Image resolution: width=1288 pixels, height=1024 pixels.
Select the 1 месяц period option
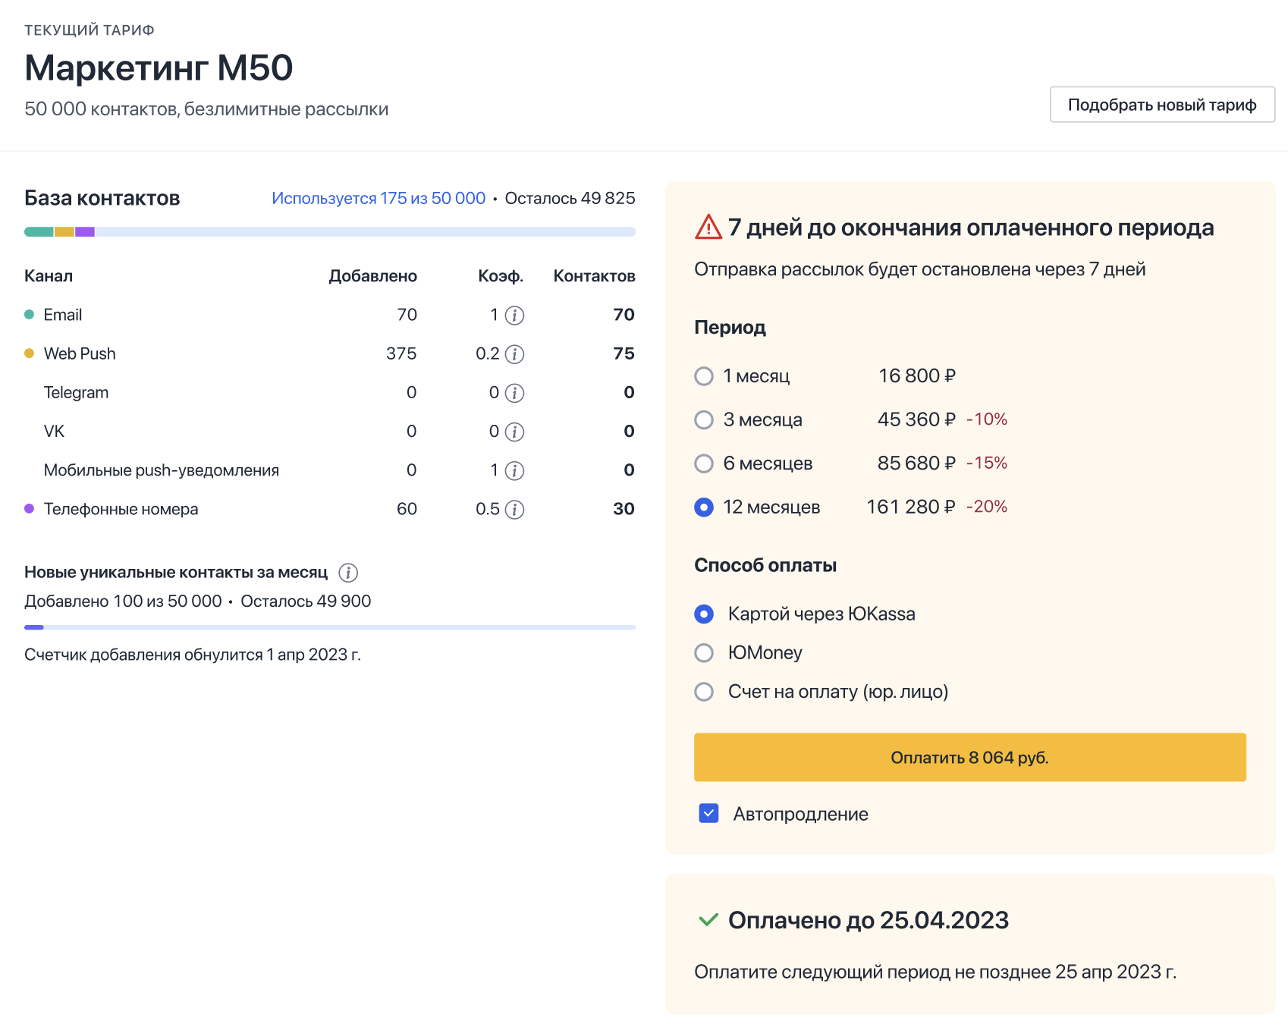(704, 376)
